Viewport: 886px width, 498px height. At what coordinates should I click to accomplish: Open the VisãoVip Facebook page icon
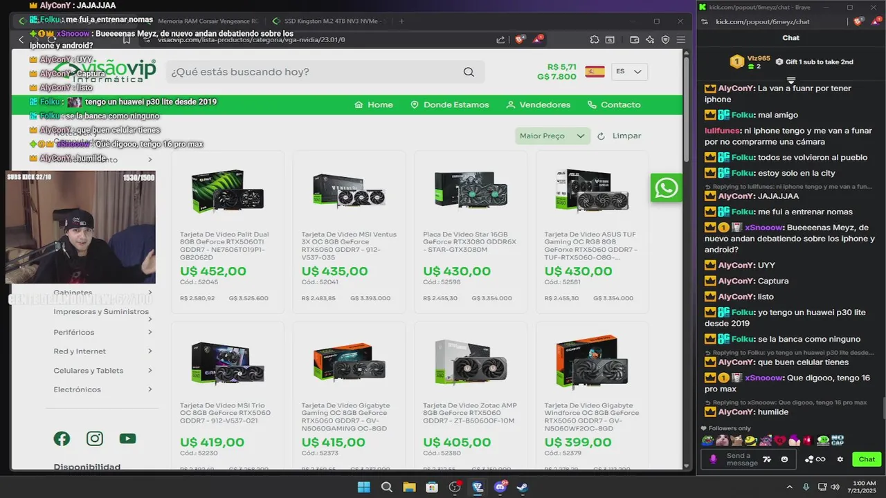point(62,439)
